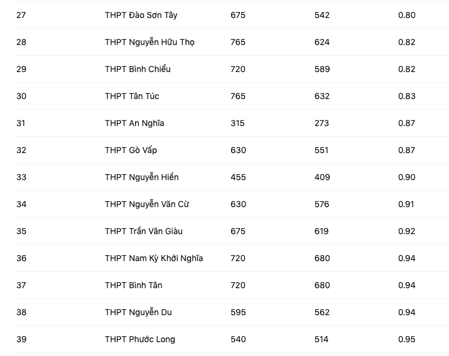Image resolution: width=449 pixels, height=356 pixels.
Task: Click the 0.80 ratio value
Action: click(x=406, y=15)
